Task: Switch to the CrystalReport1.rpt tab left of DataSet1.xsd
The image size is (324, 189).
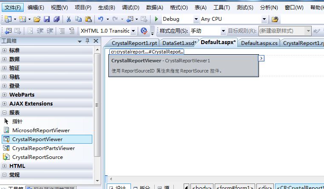Action: pos(134,43)
